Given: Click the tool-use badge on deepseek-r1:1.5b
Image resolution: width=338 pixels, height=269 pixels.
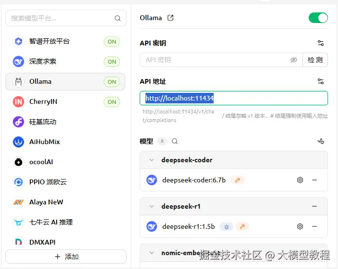Looking at the screenshot, I should click(242, 226).
